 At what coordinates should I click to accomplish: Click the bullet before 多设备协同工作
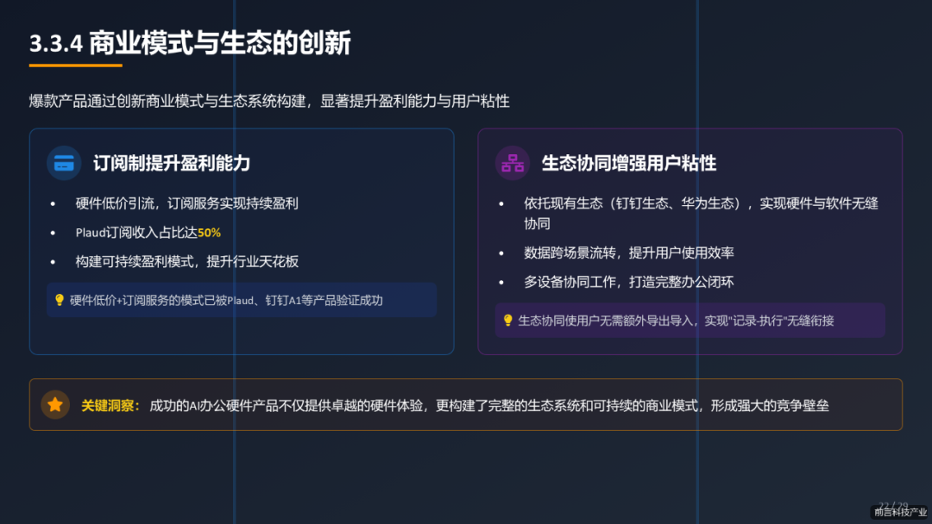(x=501, y=282)
